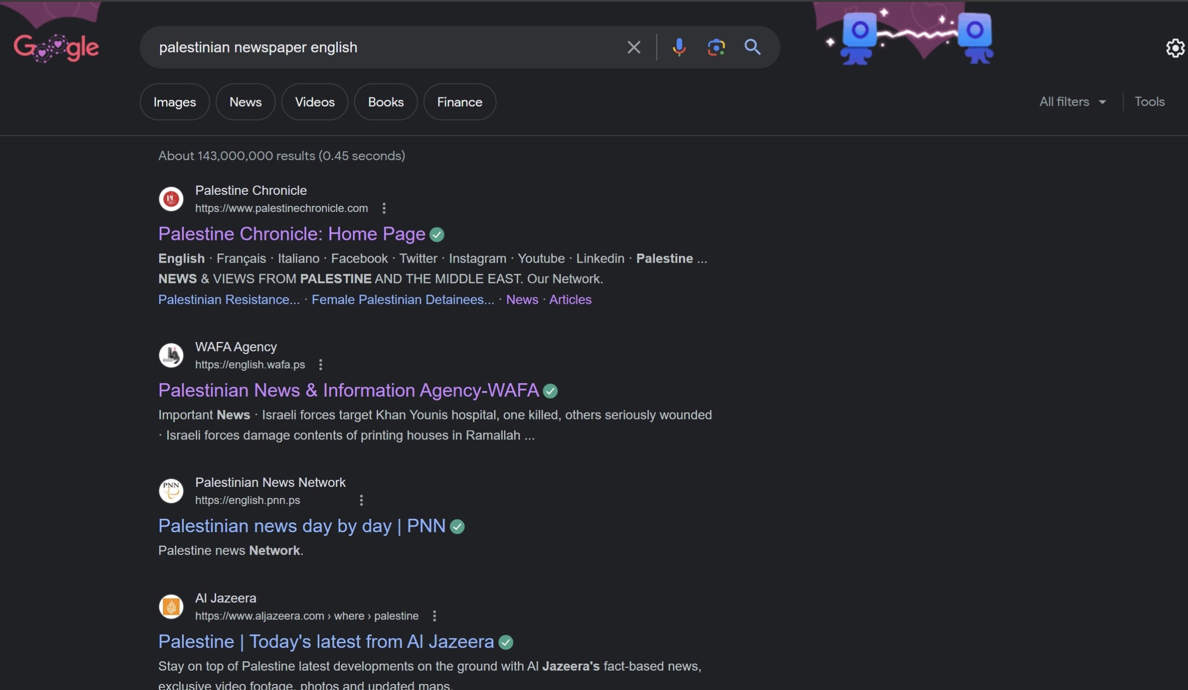Image resolution: width=1188 pixels, height=690 pixels.
Task: Click the magnifying glass search icon
Action: [752, 47]
